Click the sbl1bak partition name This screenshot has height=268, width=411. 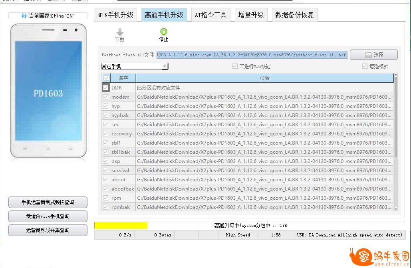[x=121, y=152]
